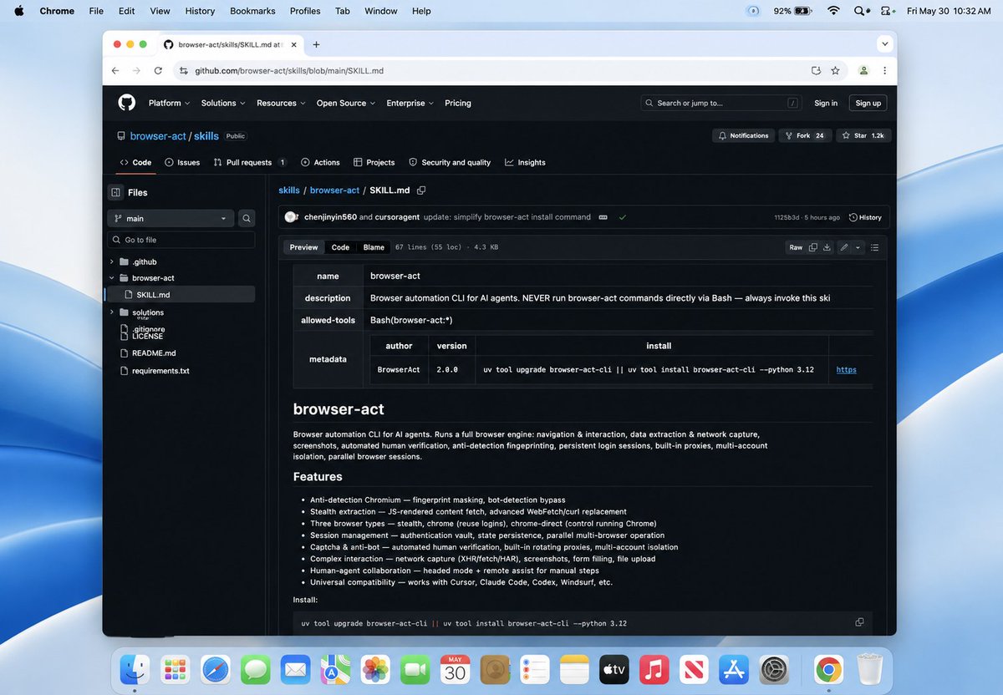Download the raw SKILL.md file
The height and width of the screenshot is (695, 1003).
827,247
